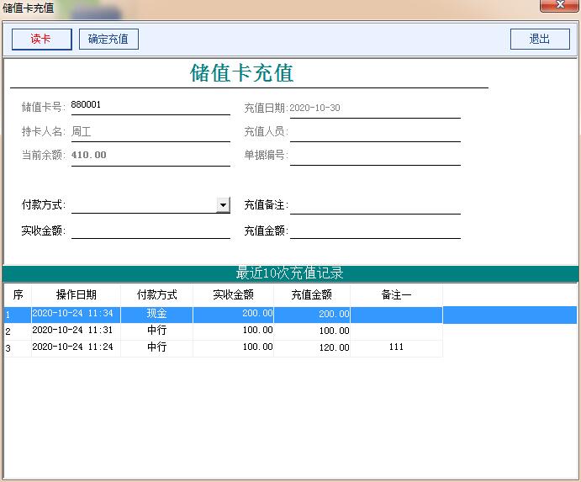Confirm recharge with 确定充值 button
The image size is (581, 482).
108,40
